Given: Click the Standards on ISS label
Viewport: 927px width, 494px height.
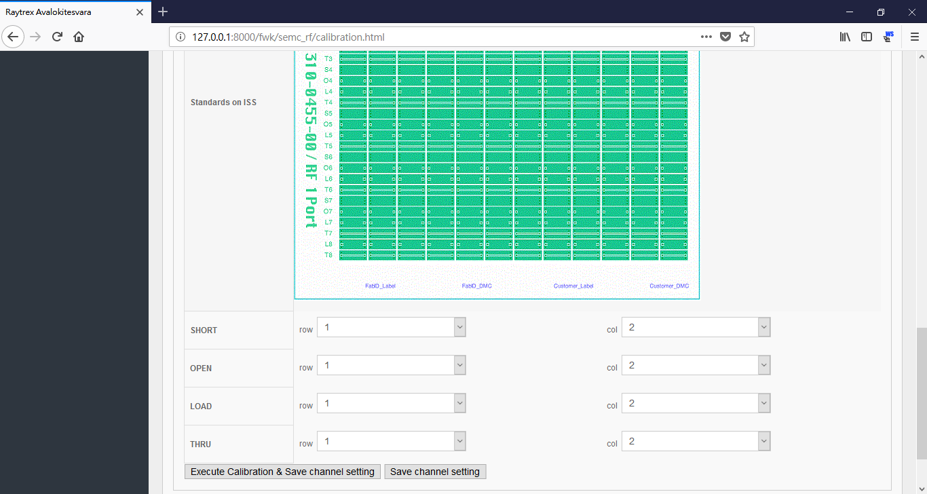Looking at the screenshot, I should pyautogui.click(x=223, y=102).
